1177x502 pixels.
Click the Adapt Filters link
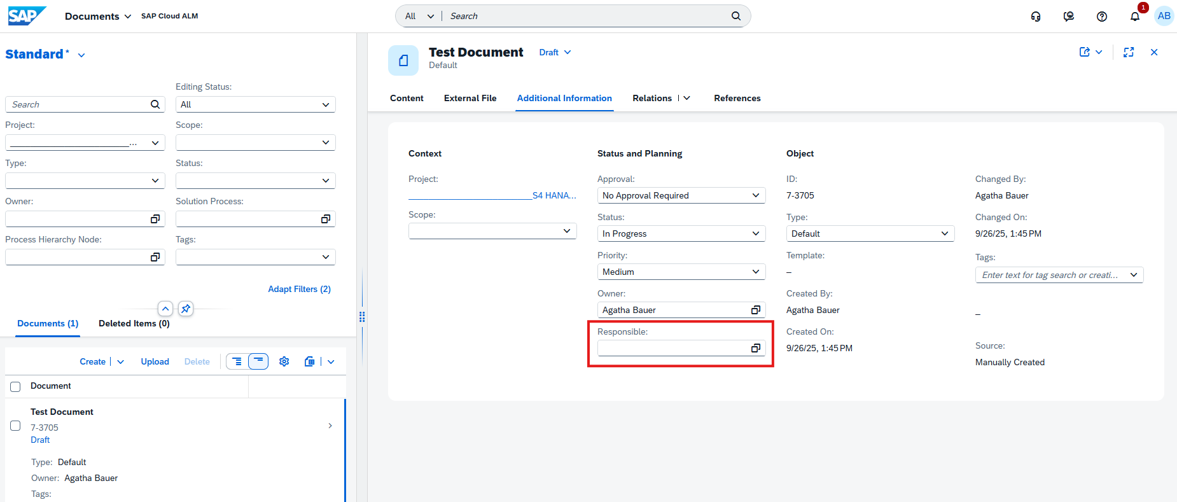299,289
